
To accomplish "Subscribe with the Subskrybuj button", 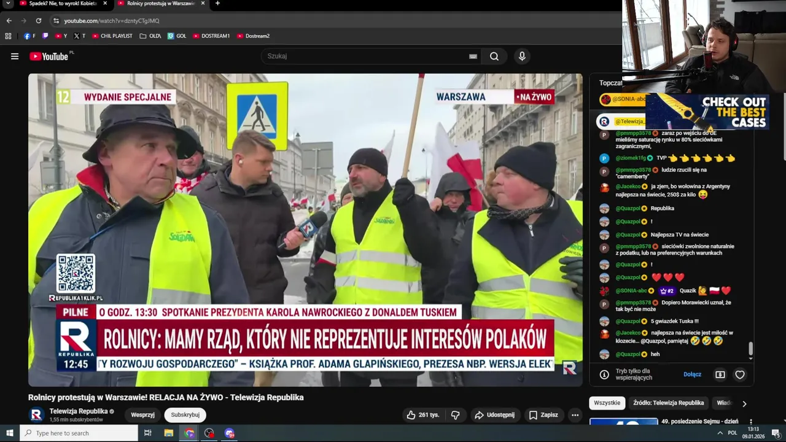I will (185, 415).
